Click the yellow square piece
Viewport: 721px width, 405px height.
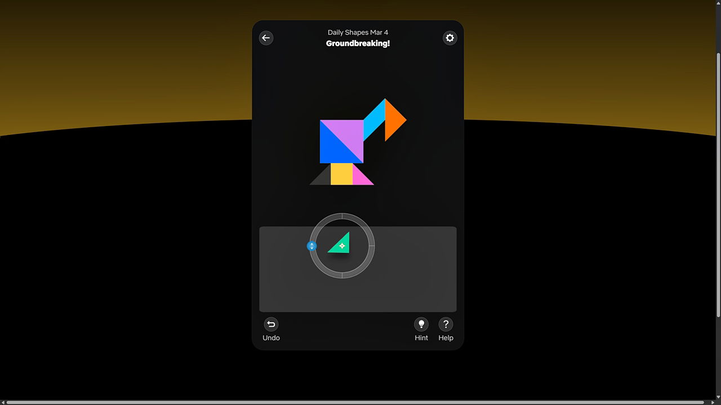(341, 174)
